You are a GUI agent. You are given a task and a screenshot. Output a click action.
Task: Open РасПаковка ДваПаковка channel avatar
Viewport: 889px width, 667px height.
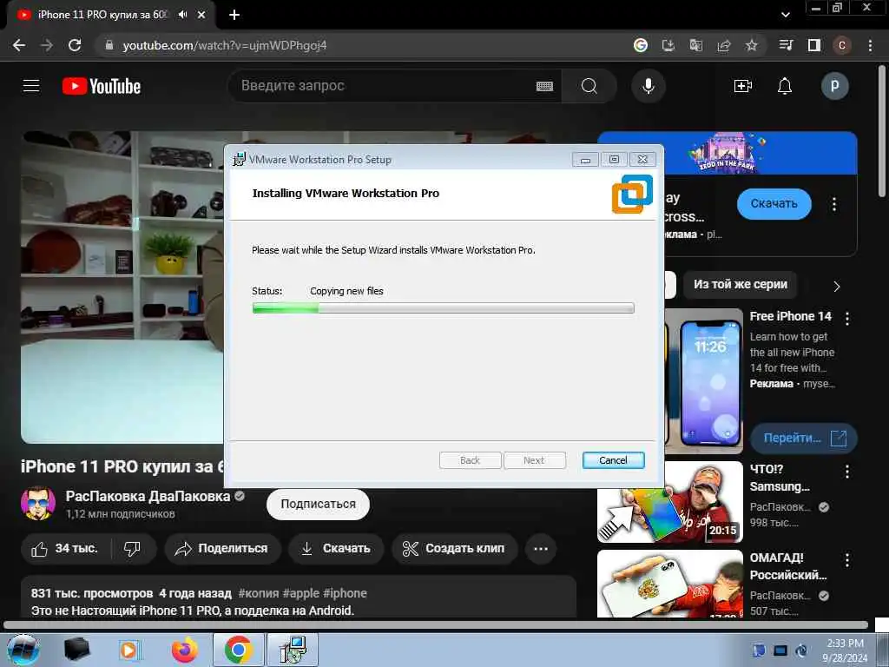pos(38,503)
